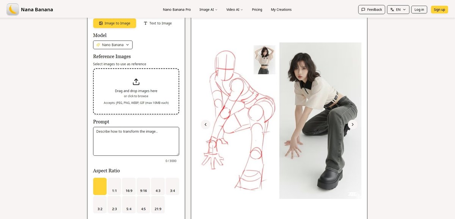Go to the previous showcase image
This screenshot has height=219, width=455.
206,124
